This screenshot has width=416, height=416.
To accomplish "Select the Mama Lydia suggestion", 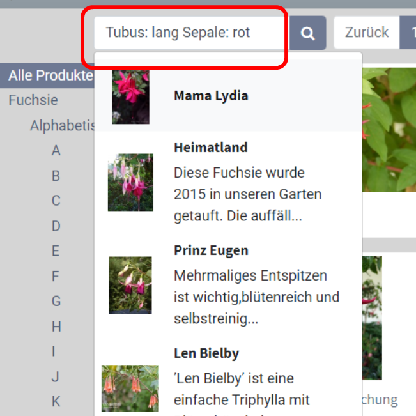I will coord(211,96).
